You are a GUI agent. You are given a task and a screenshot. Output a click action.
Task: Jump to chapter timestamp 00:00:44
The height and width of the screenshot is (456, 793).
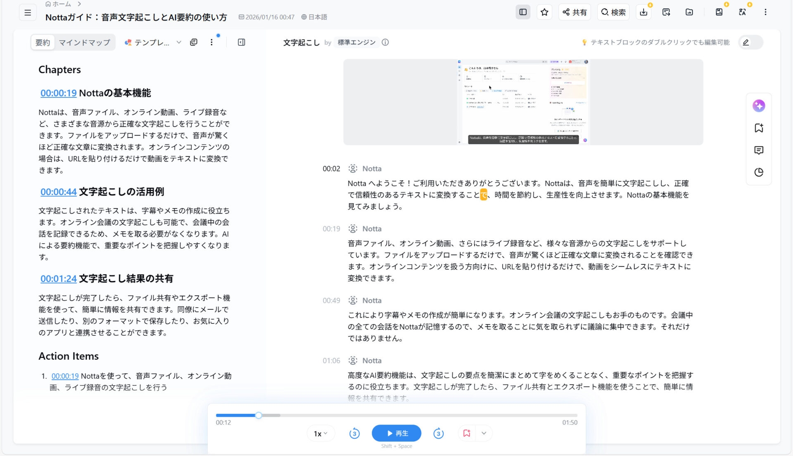(58, 192)
